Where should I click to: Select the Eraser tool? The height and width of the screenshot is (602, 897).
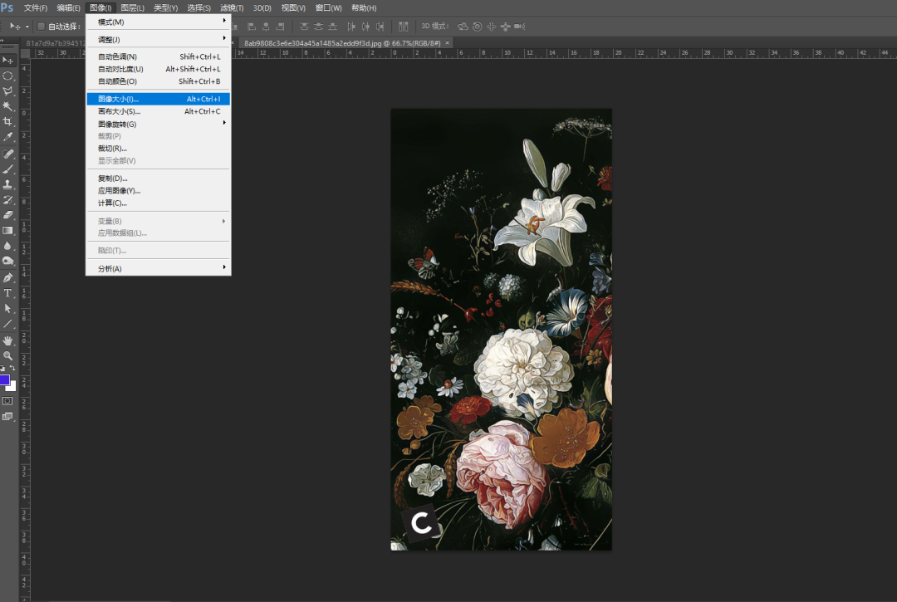(7, 216)
